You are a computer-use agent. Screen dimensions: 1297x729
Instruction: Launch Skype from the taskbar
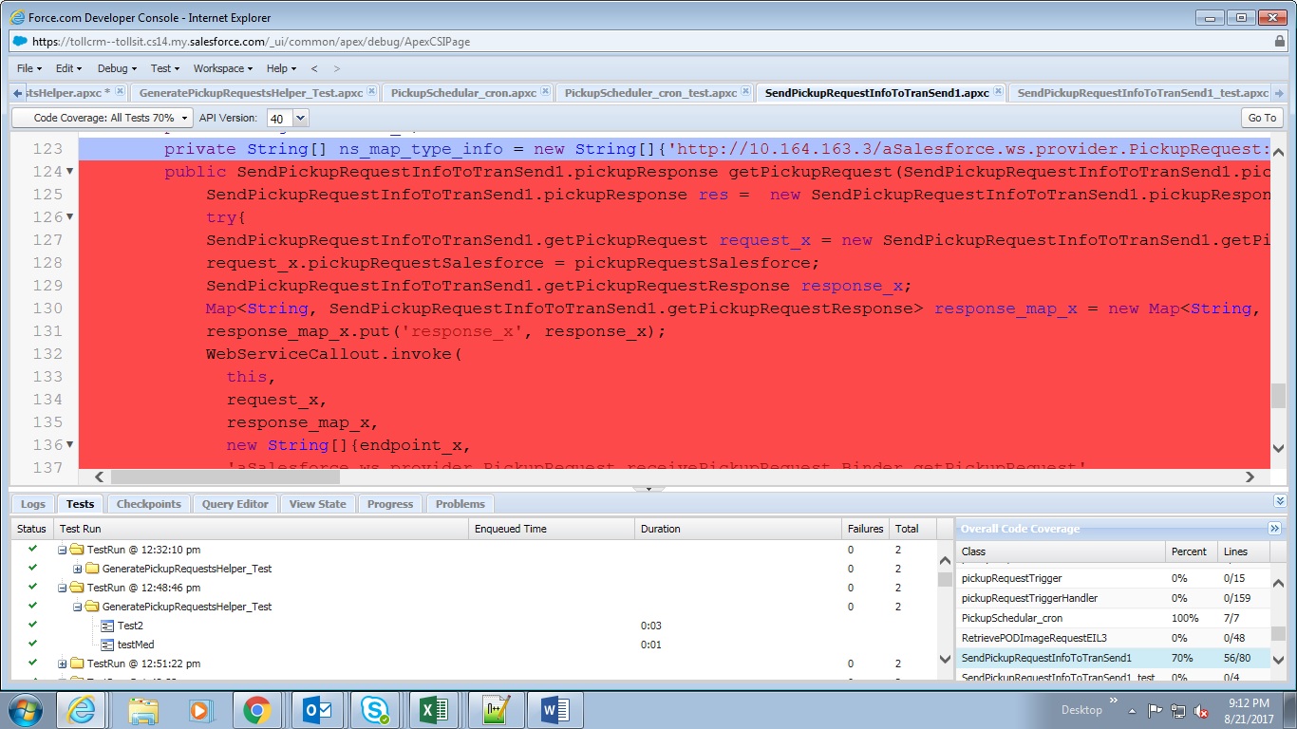click(376, 709)
